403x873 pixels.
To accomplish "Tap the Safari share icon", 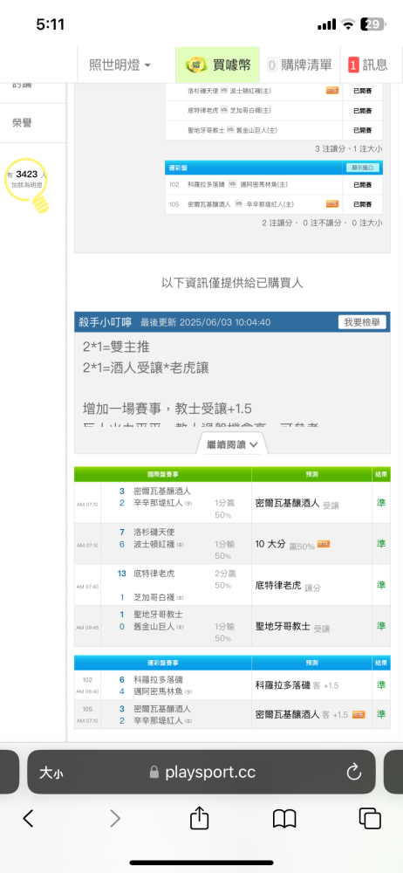I will click(x=199, y=818).
